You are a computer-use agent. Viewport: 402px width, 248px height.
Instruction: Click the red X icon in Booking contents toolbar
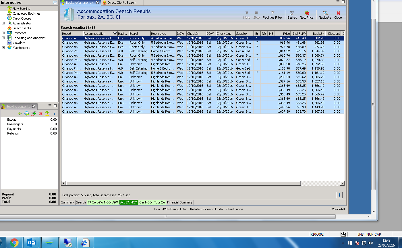(40, 114)
